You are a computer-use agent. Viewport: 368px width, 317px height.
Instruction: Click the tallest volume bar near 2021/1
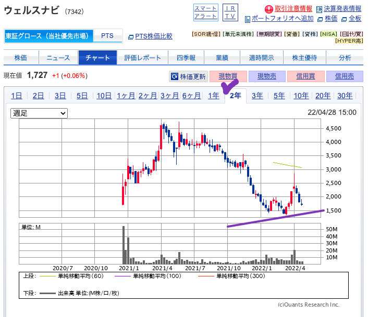[x=124, y=245]
